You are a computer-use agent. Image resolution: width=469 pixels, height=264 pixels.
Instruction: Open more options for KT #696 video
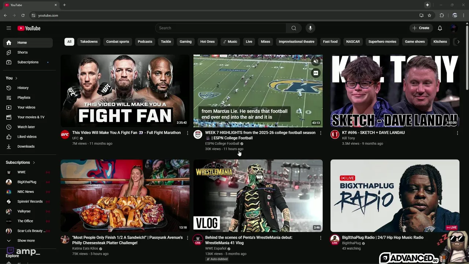tap(457, 133)
